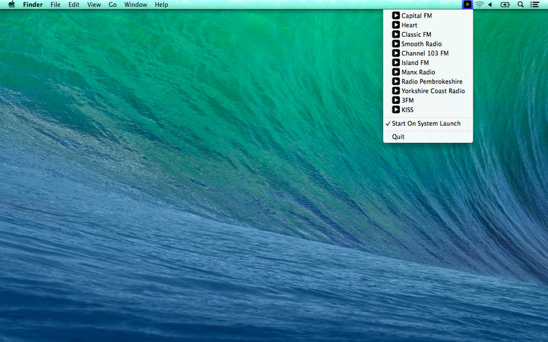Select the Heart station label

(409, 25)
